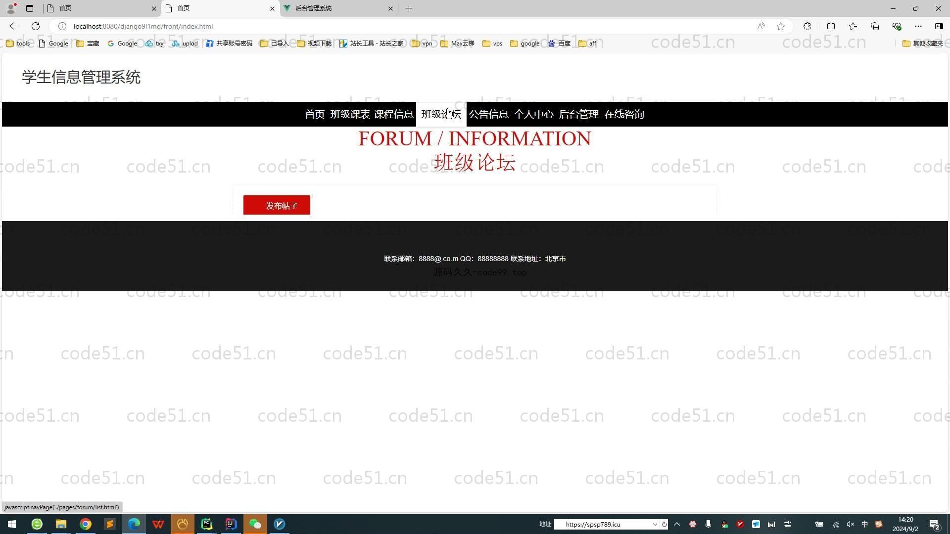This screenshot has height=534, width=950.
Task: Open File Explorer from taskbar
Action: [x=61, y=524]
